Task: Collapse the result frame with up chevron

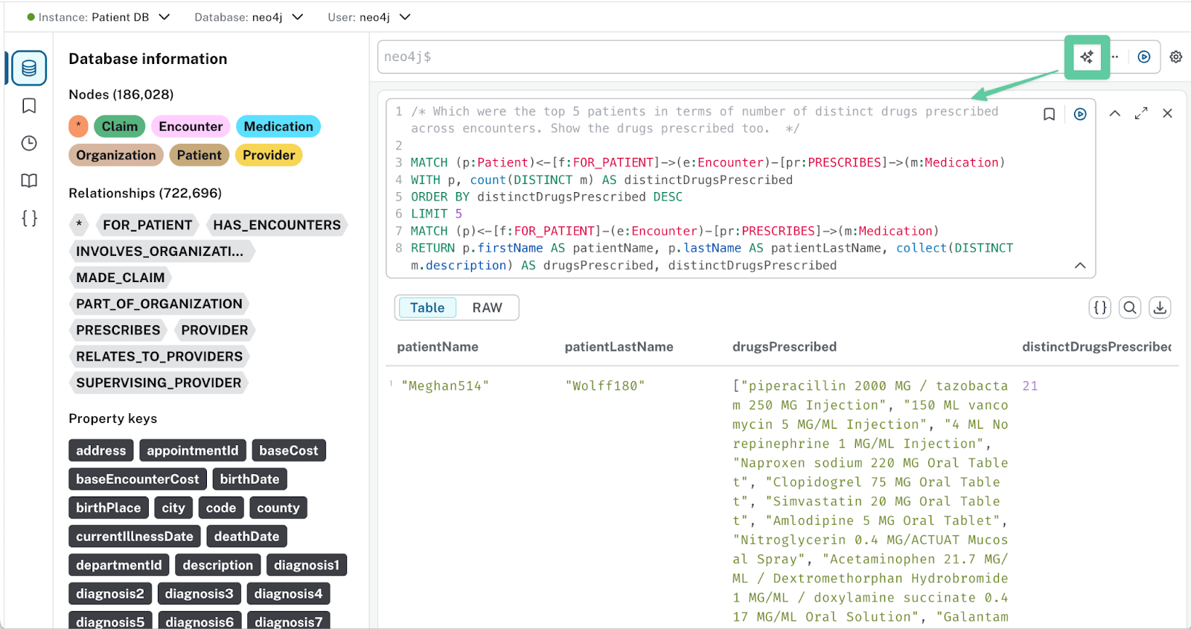Action: (x=1114, y=113)
